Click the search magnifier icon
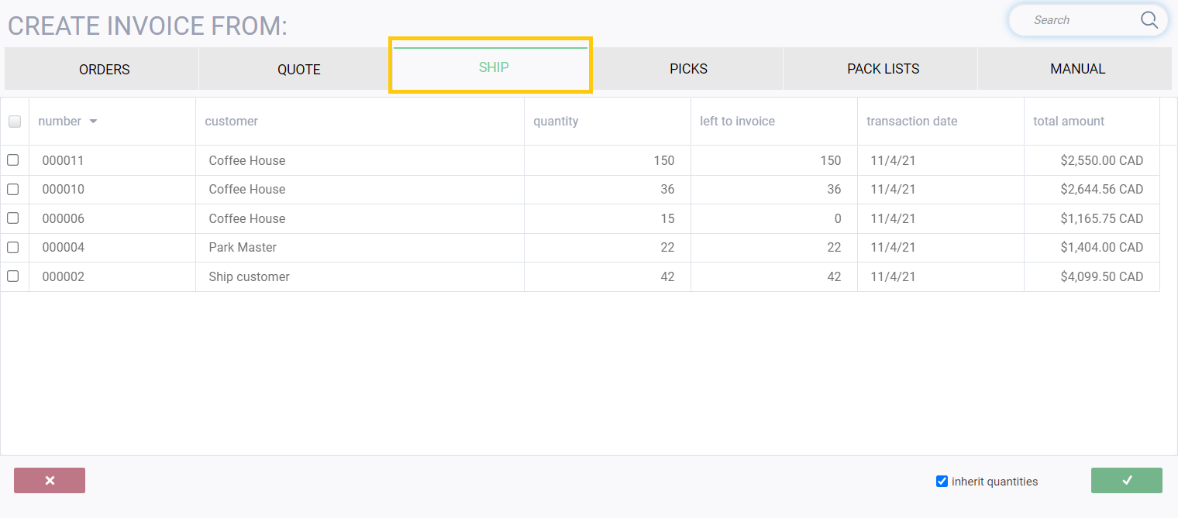 click(x=1149, y=20)
